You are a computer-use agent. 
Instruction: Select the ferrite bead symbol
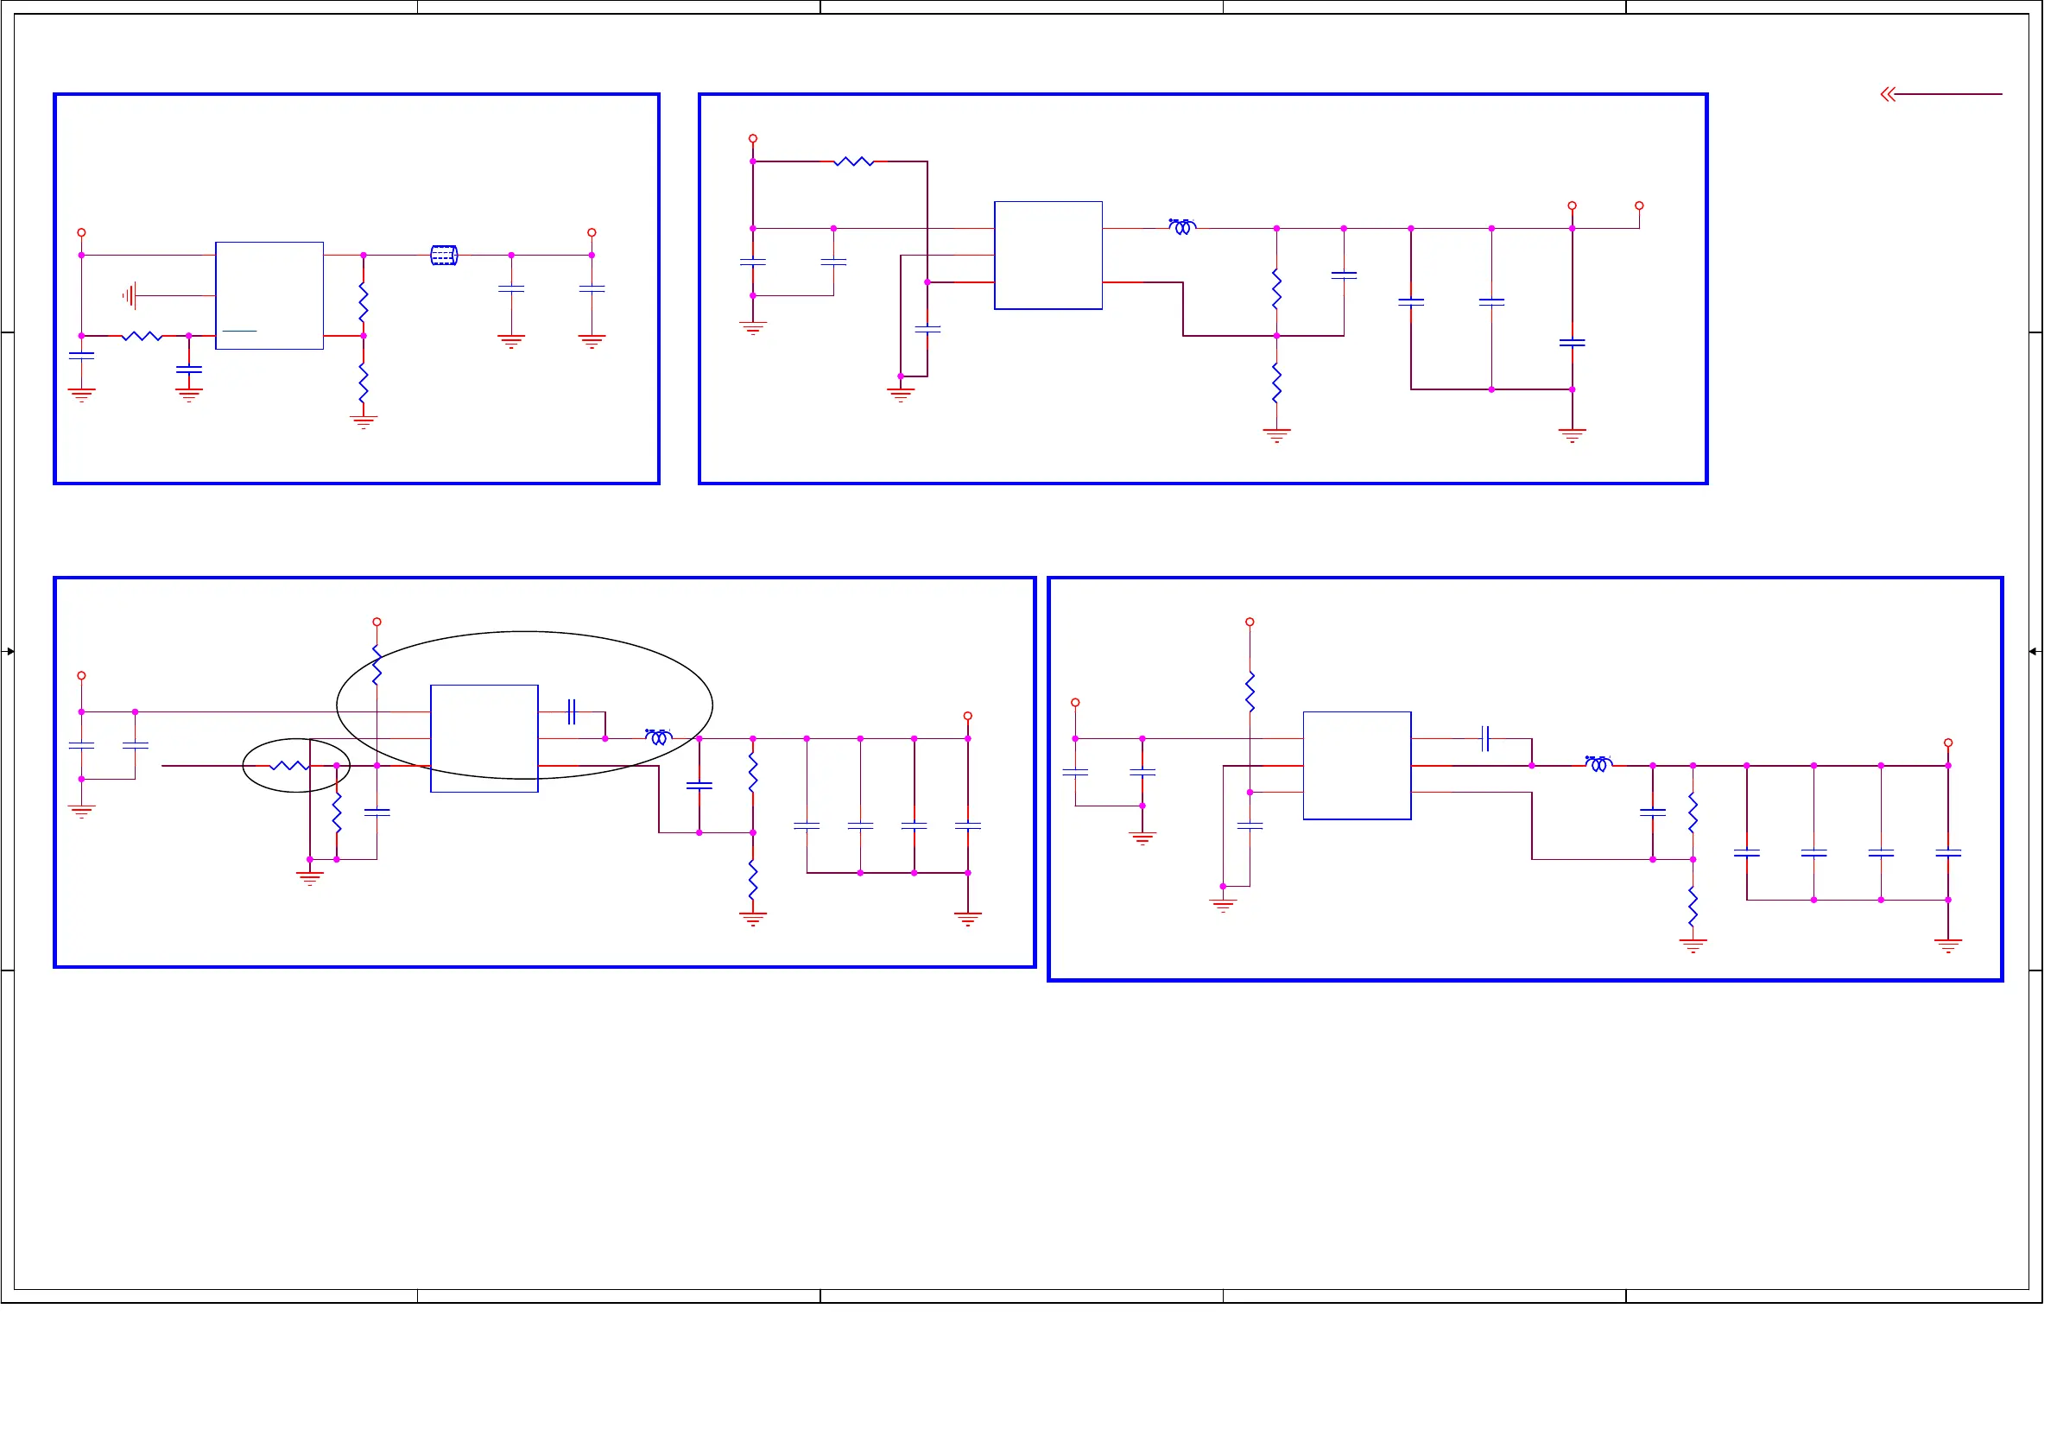[x=445, y=256]
